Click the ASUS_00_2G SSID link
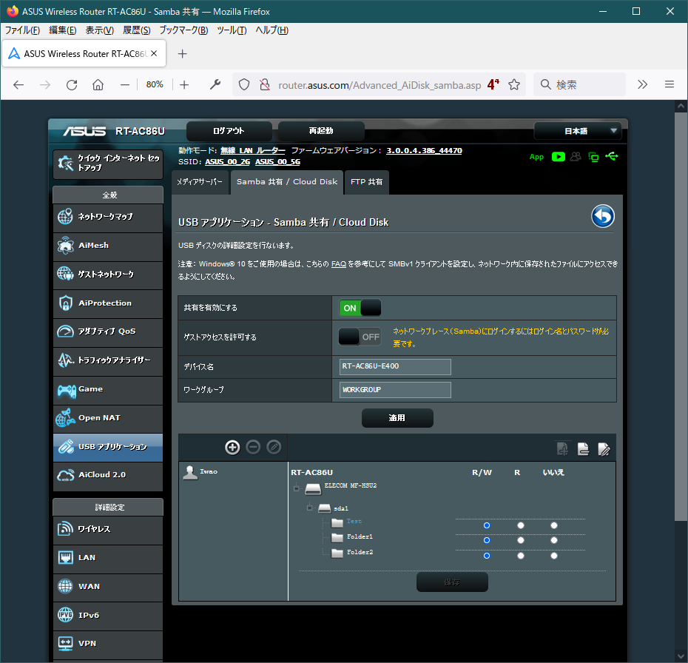This screenshot has width=688, height=663. pos(227,161)
